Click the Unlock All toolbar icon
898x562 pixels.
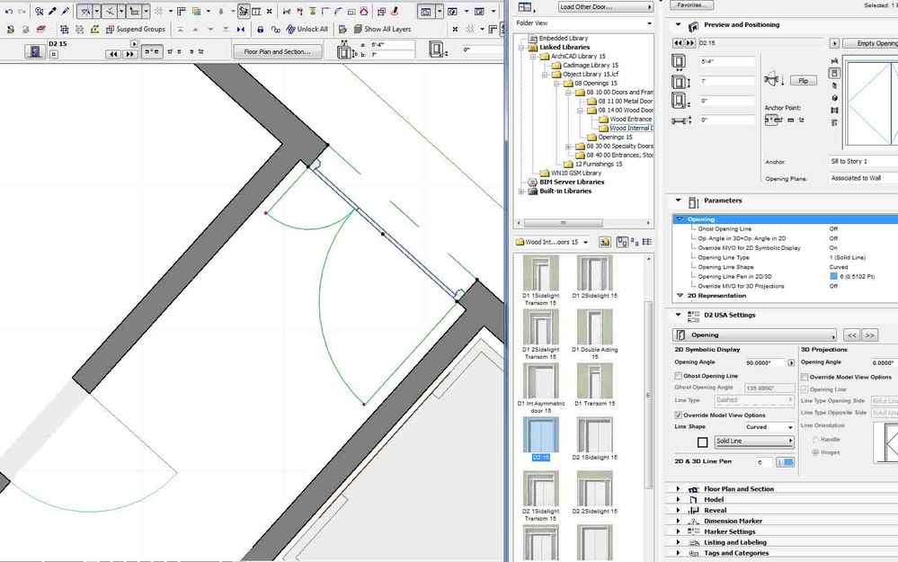pos(289,30)
